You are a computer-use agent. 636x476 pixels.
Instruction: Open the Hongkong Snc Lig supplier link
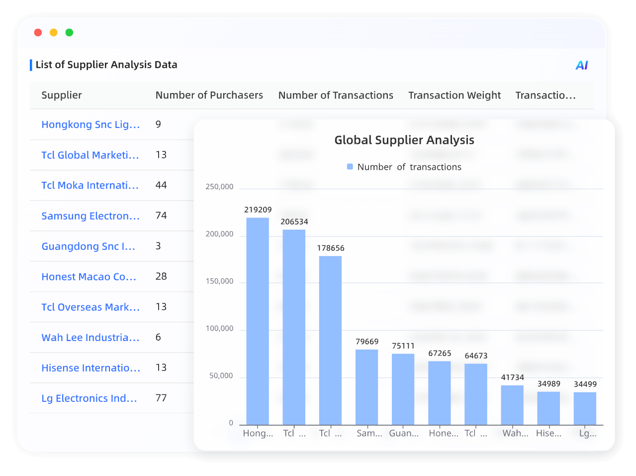point(91,124)
